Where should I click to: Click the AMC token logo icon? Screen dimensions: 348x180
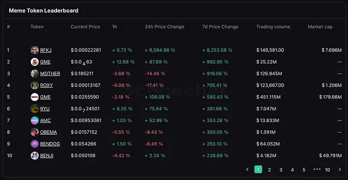click(35, 120)
